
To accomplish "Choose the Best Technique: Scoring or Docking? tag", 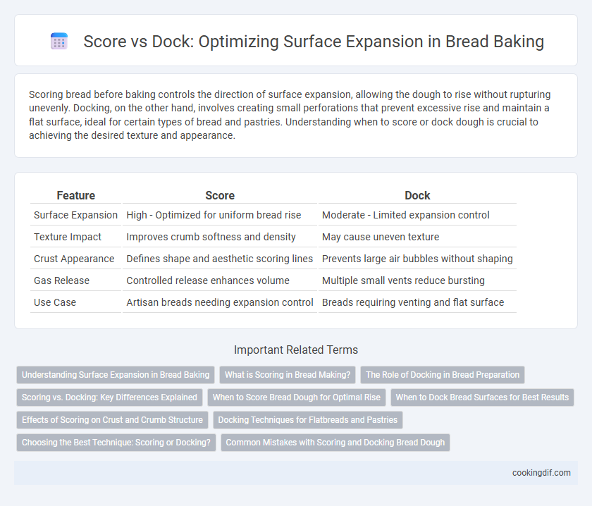I will (116, 443).
